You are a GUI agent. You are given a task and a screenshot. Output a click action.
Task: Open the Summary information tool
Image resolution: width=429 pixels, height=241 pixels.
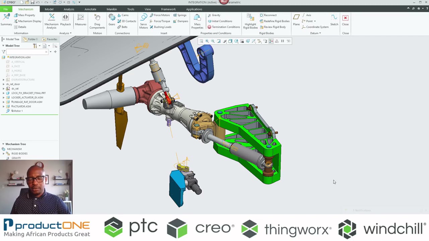coord(6,20)
